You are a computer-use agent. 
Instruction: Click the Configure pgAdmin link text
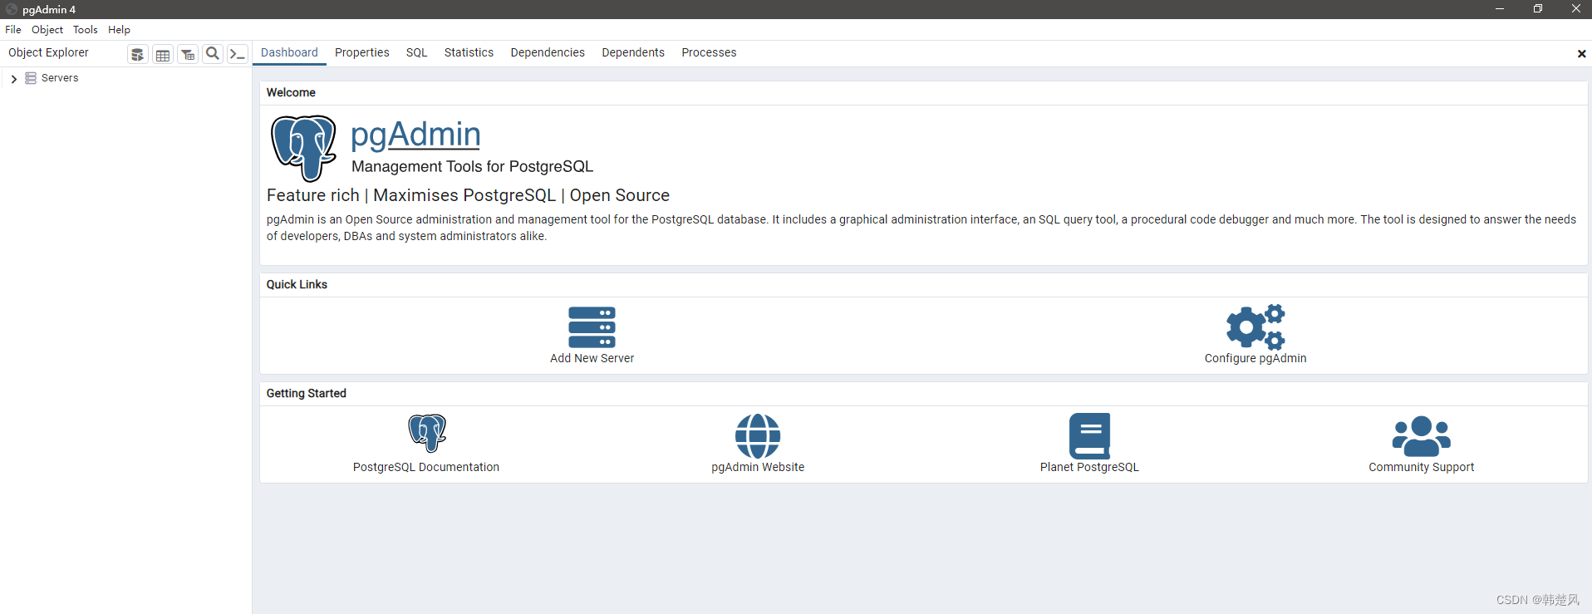click(1255, 358)
